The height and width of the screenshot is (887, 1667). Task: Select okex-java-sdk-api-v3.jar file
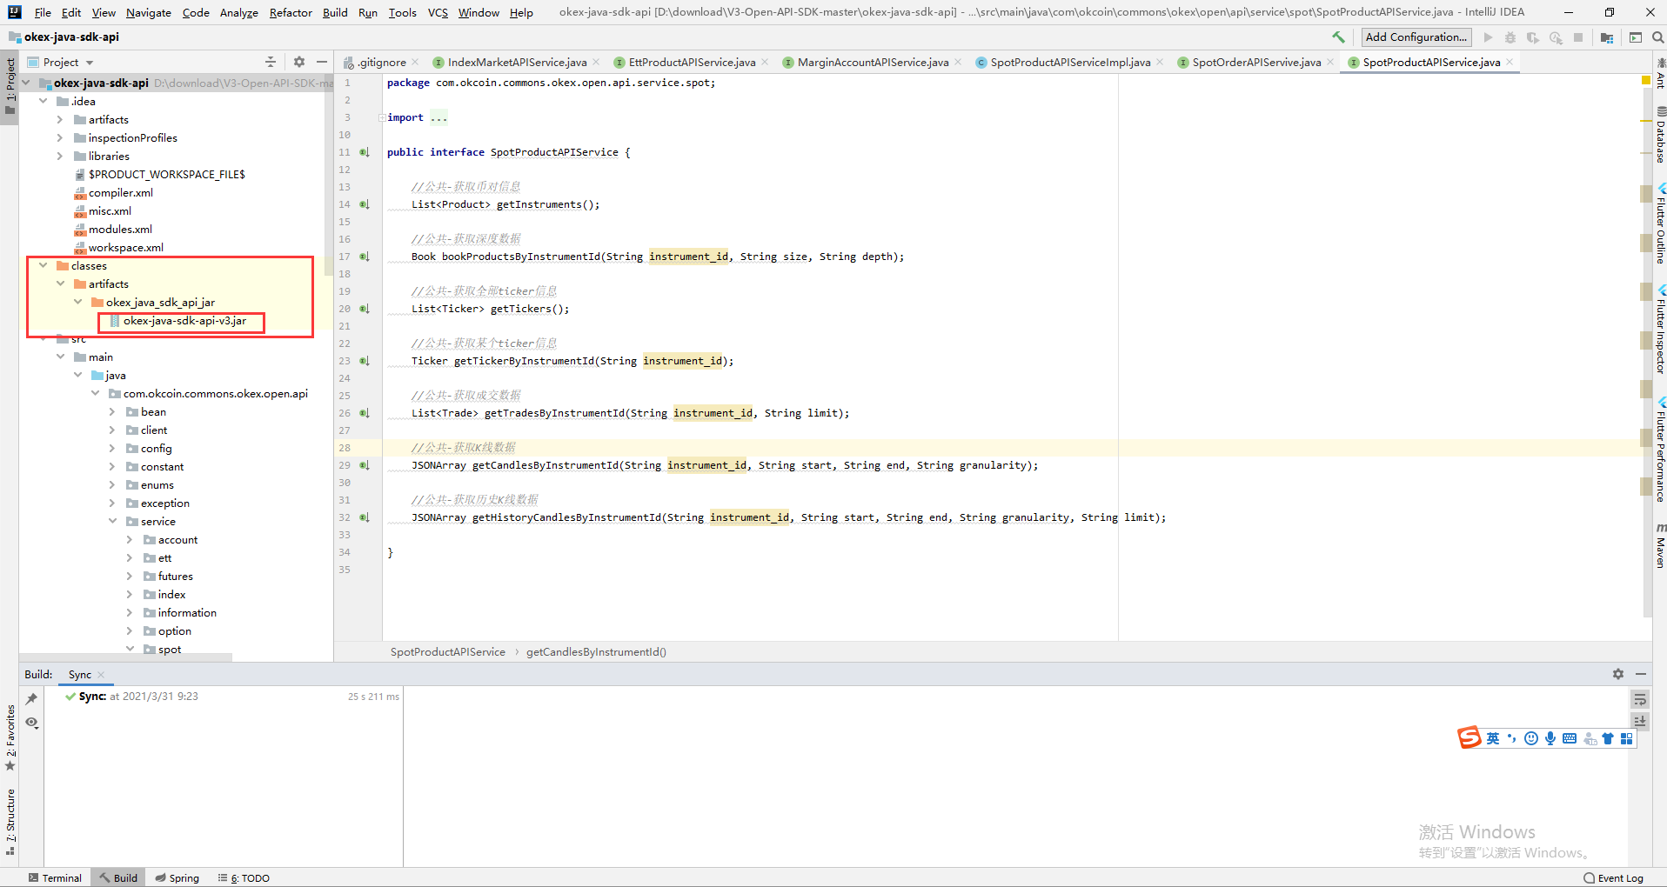point(184,321)
